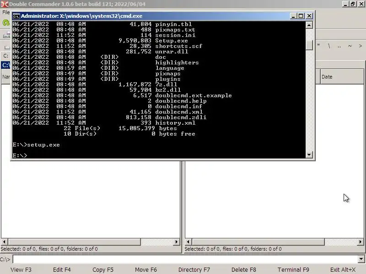Click the Exit Alt+X button
The width and height of the screenshot is (366, 274).
click(x=343, y=269)
